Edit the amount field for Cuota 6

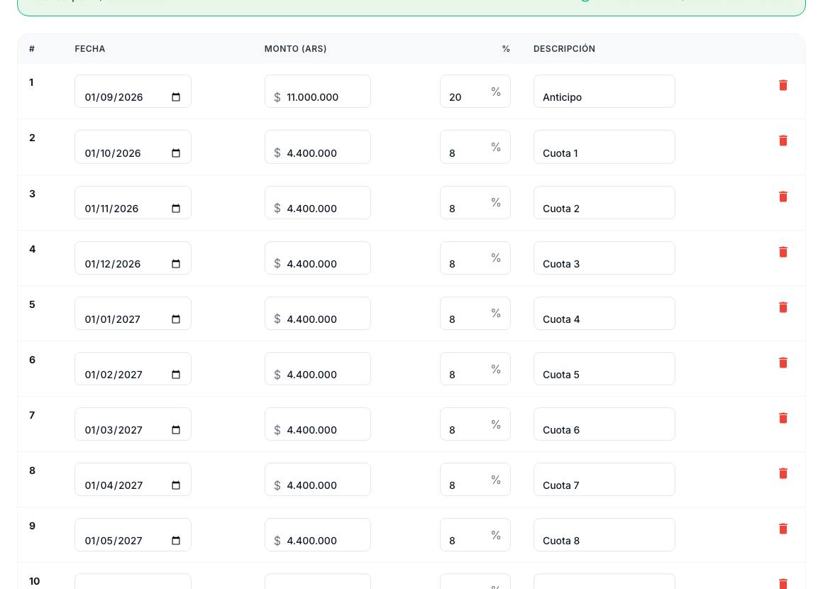pyautogui.click(x=318, y=424)
